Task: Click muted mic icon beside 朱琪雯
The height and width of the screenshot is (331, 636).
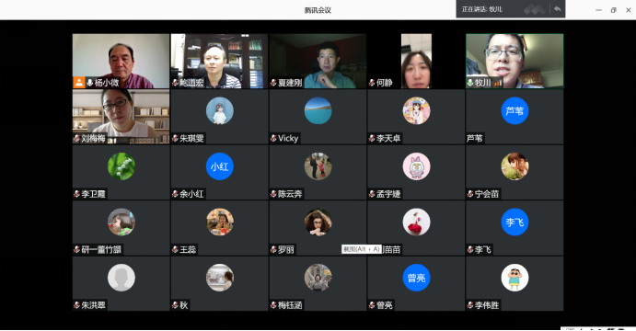Action: (175, 138)
